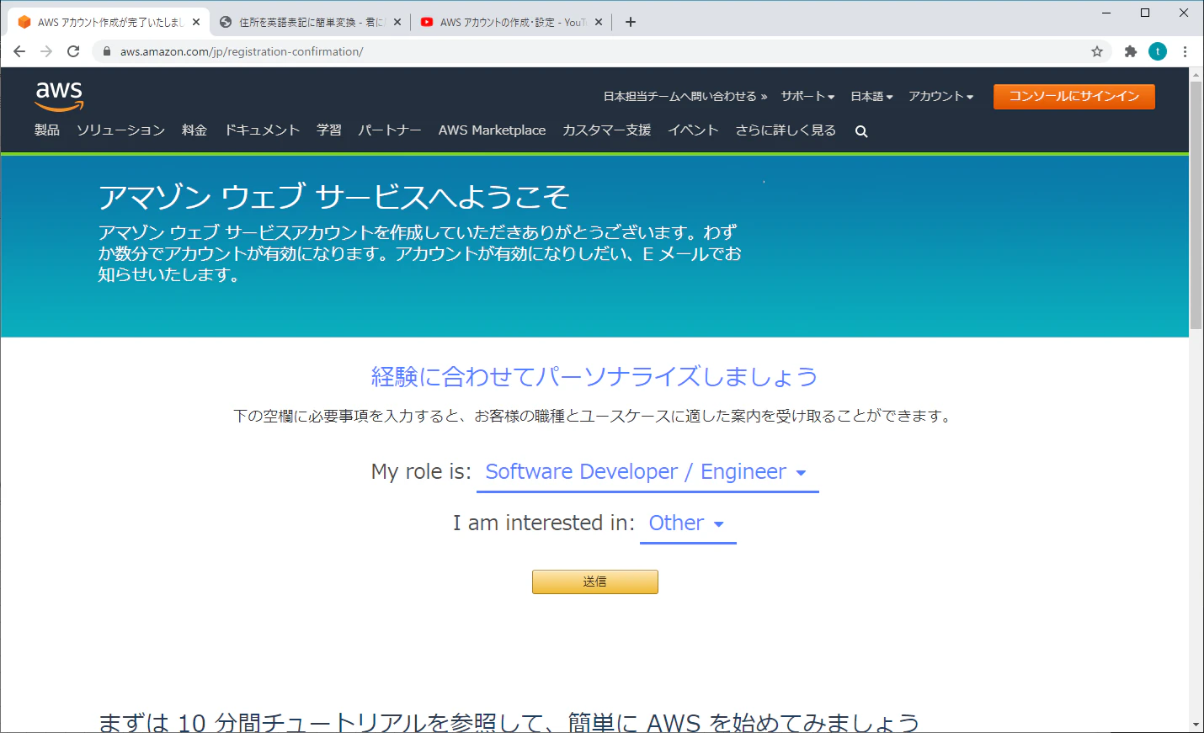
Task: Close the AWS アカウント作成が完了 tab
Action: coord(196,22)
